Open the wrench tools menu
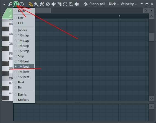 tap(10, 4)
